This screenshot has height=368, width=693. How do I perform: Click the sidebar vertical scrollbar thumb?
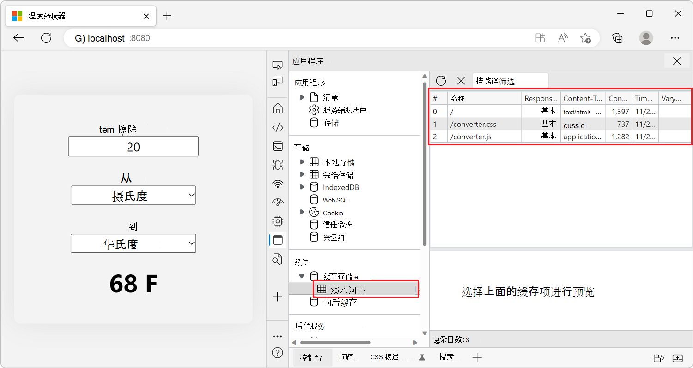pyautogui.click(x=425, y=164)
